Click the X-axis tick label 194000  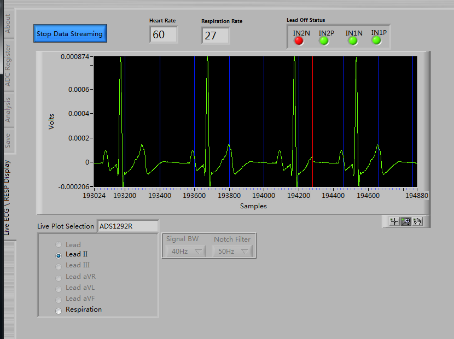point(264,196)
